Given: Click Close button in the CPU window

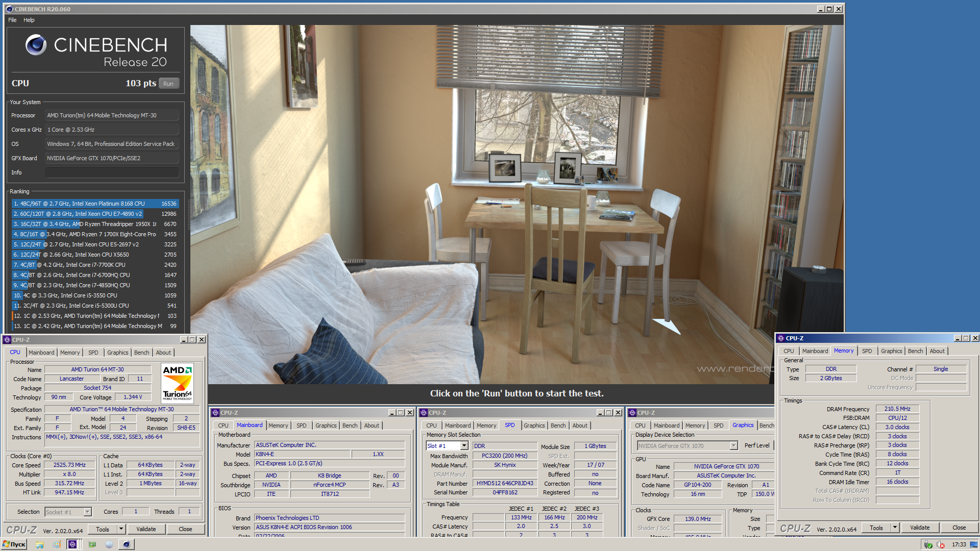Looking at the screenshot, I should [x=185, y=529].
